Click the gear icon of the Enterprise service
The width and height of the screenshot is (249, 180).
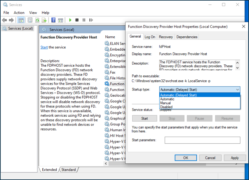[x=107, y=61]
